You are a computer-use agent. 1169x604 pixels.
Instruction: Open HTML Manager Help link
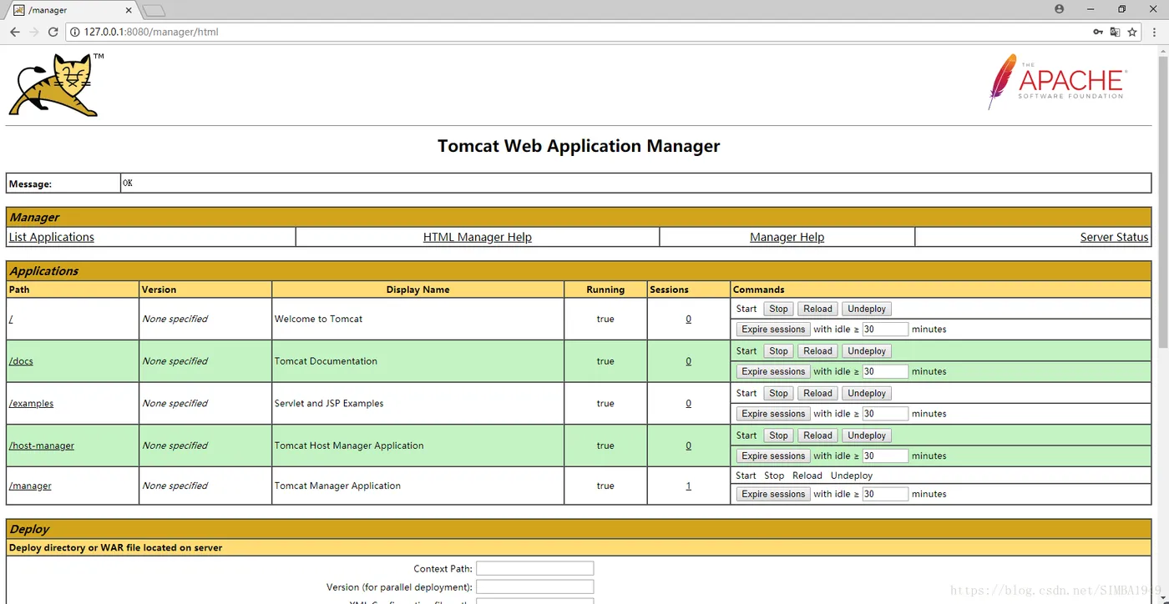(x=478, y=237)
